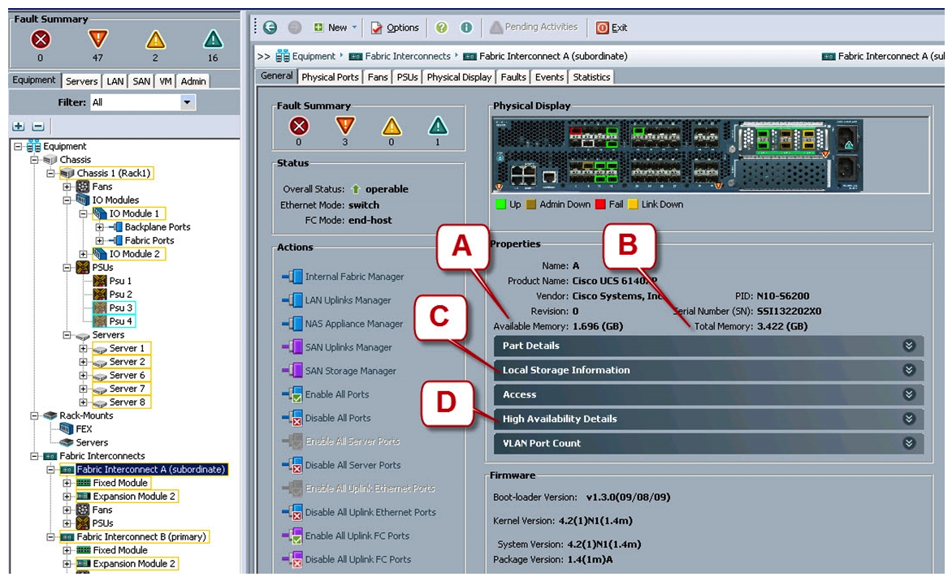Expand the Backplane Ports tree node
This screenshot has height=581, width=952.
[100, 227]
